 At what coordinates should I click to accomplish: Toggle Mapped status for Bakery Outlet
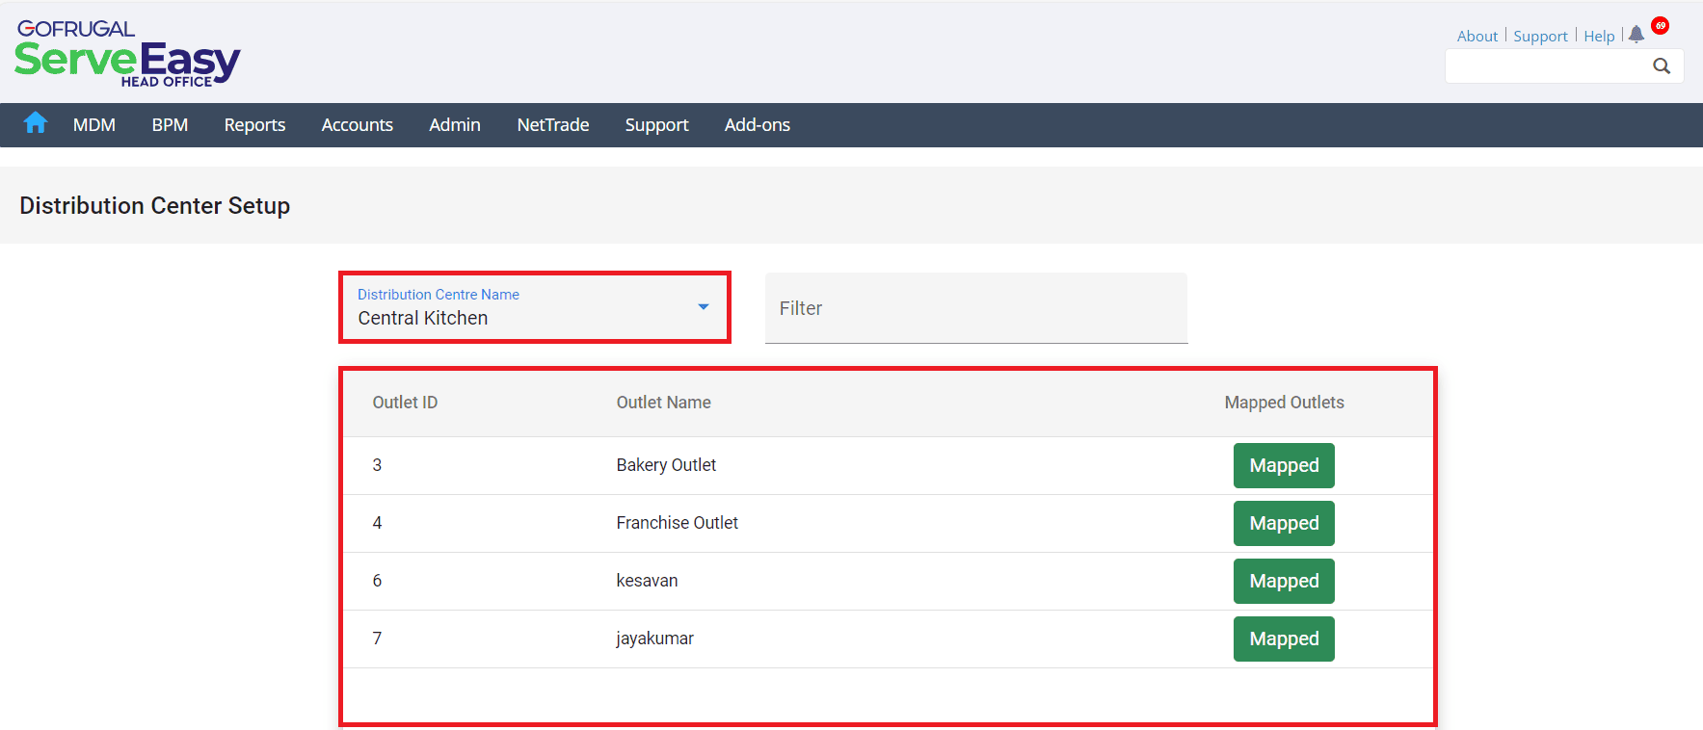click(x=1283, y=466)
